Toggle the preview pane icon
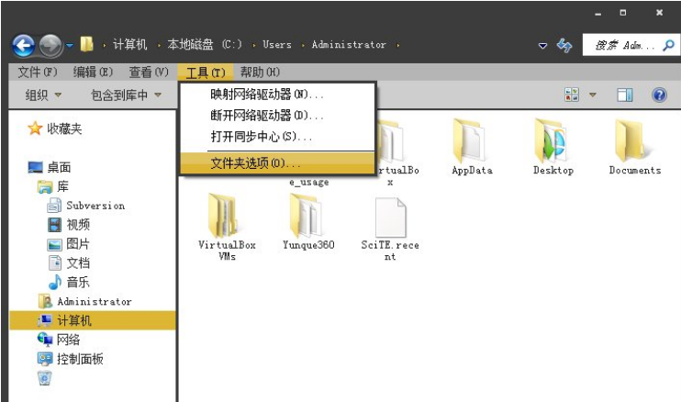This screenshot has height=402, width=681. (x=624, y=95)
